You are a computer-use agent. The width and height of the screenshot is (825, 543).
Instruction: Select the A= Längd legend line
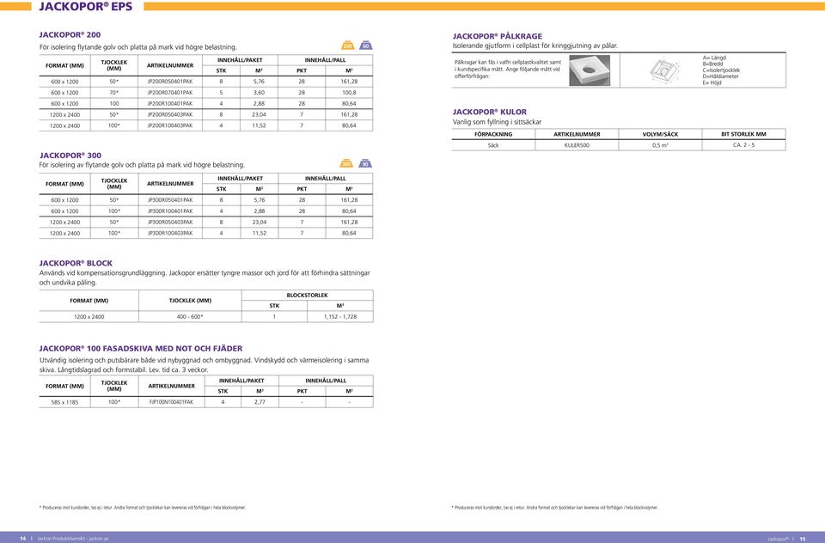714,58
